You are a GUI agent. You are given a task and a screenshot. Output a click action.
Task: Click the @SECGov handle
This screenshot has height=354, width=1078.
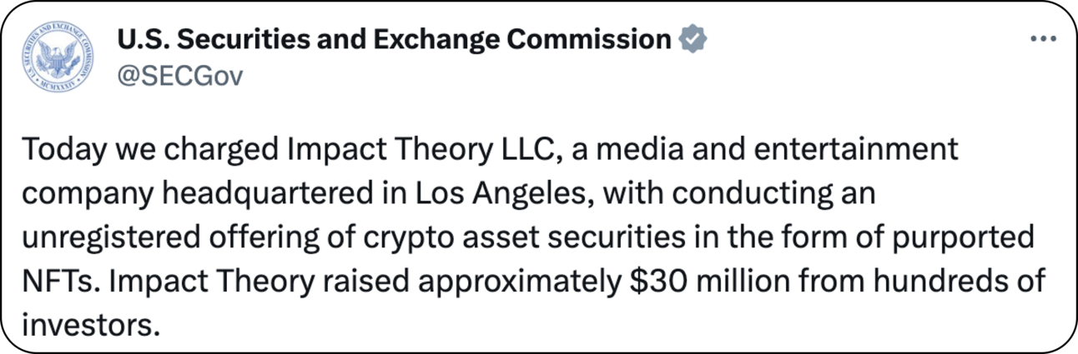180,77
